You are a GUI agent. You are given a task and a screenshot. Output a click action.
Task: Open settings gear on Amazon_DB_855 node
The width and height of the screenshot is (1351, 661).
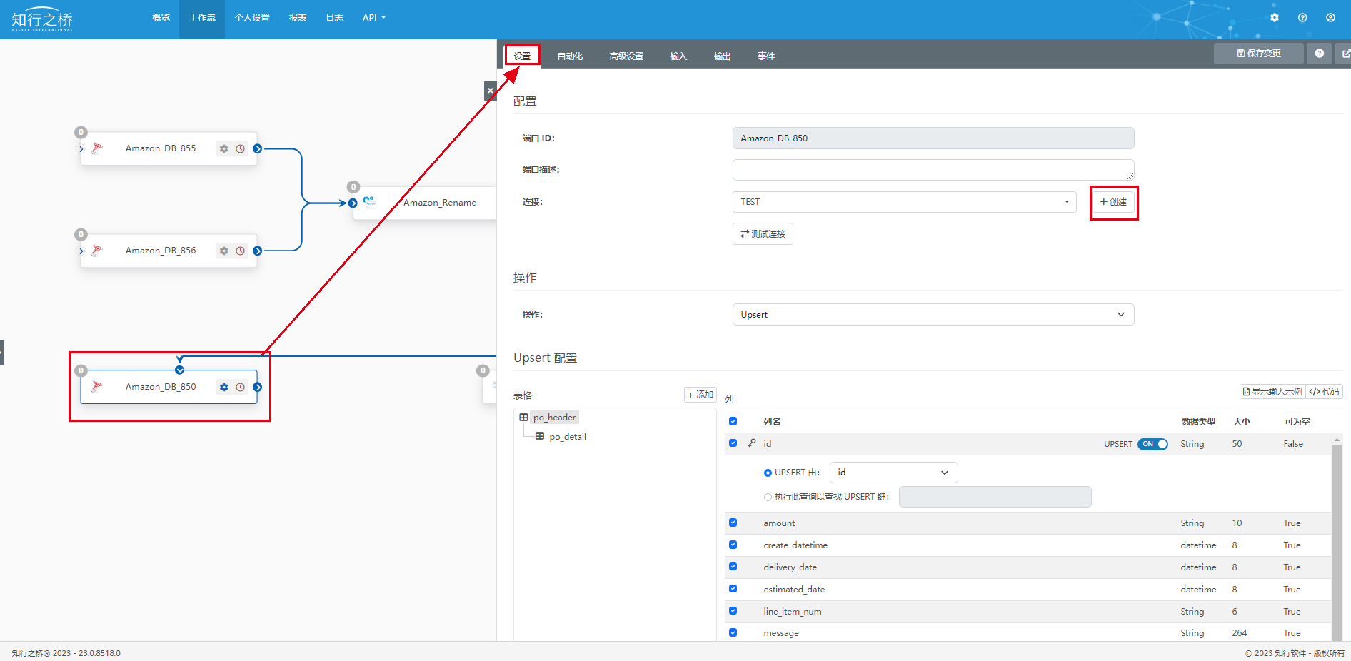(224, 149)
